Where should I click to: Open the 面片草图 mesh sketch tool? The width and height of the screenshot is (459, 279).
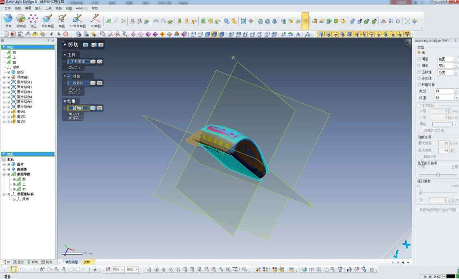tap(48, 20)
